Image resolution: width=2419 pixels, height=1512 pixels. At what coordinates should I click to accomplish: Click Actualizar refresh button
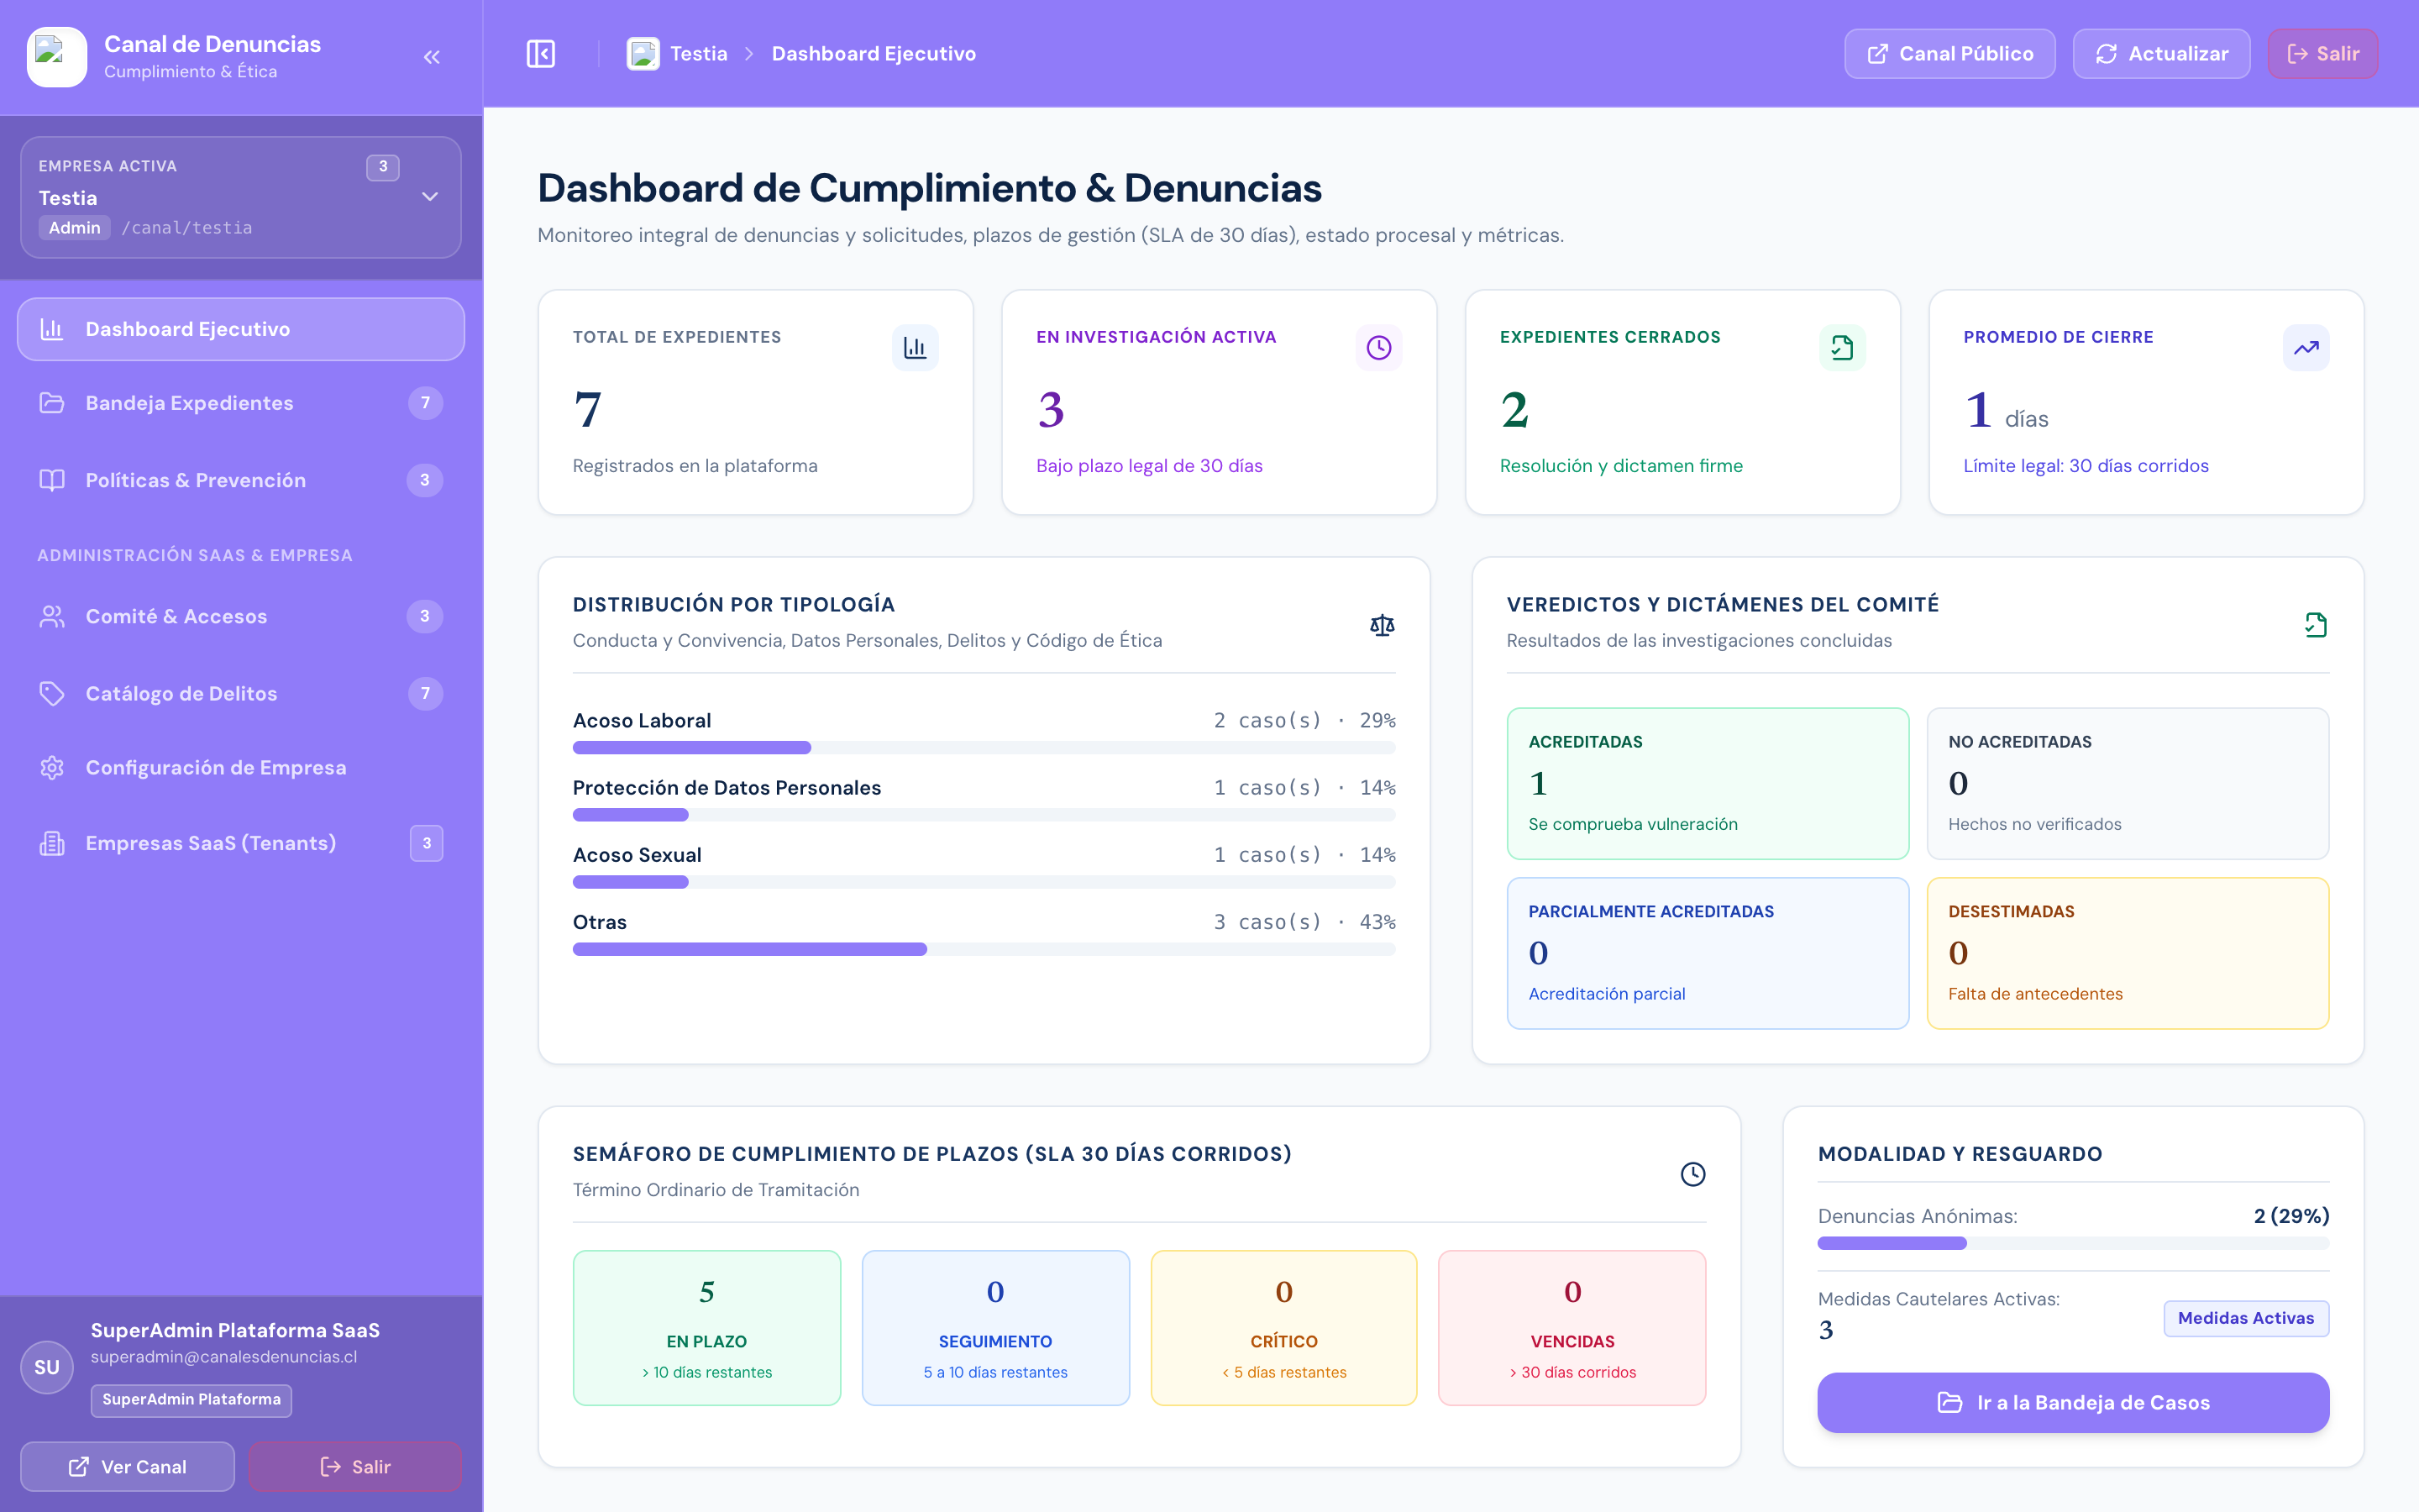[x=2161, y=54]
